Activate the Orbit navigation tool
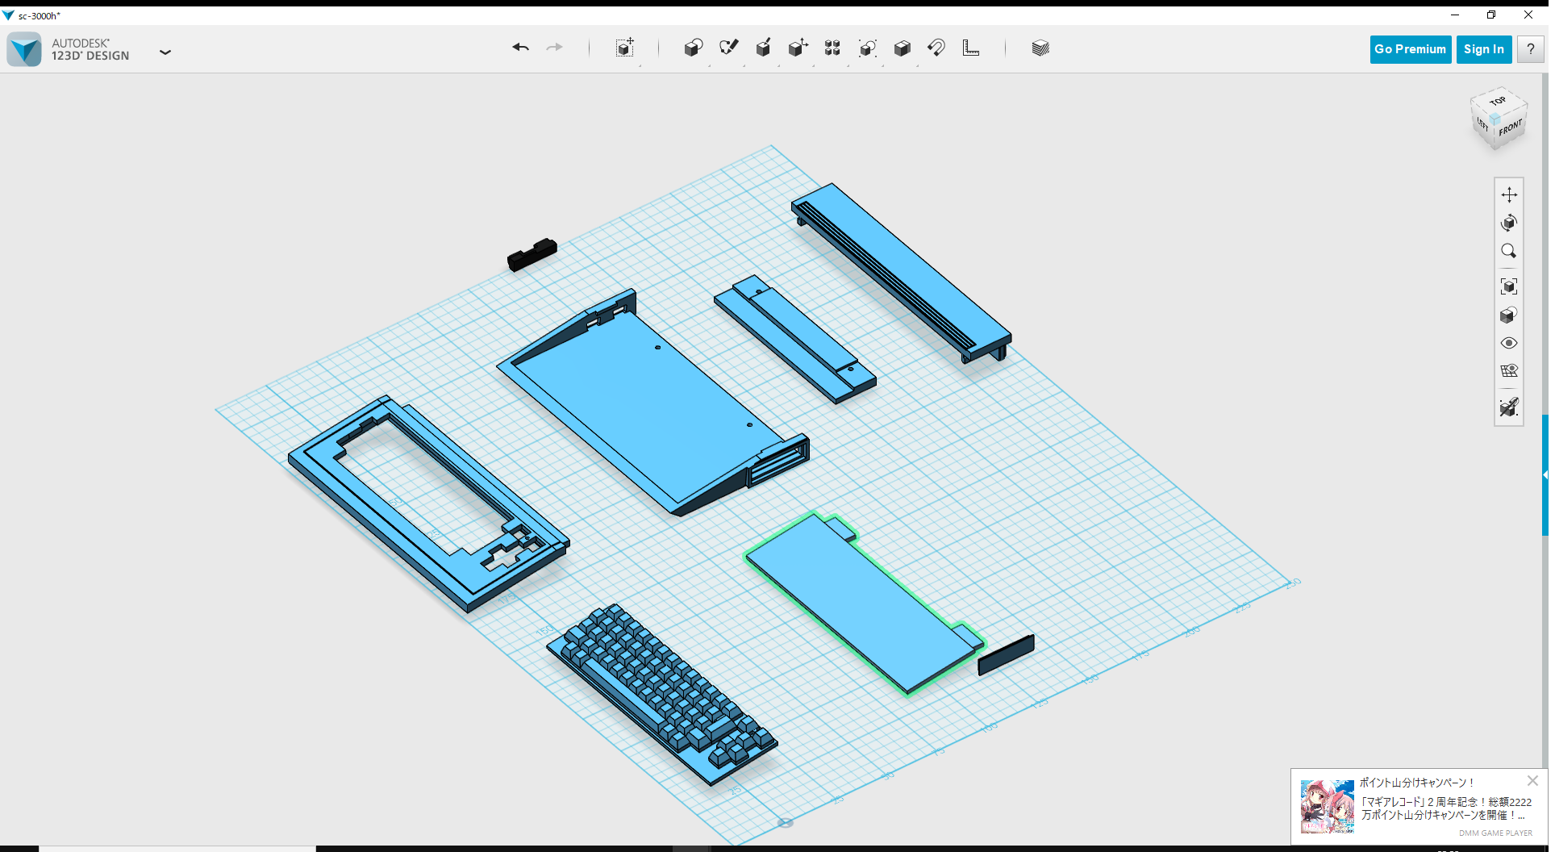The image size is (1555, 852). coord(1509,223)
